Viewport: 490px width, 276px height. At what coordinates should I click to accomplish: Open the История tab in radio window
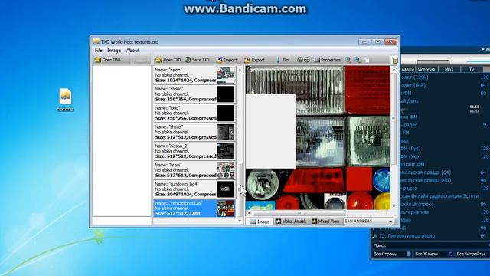coord(426,70)
